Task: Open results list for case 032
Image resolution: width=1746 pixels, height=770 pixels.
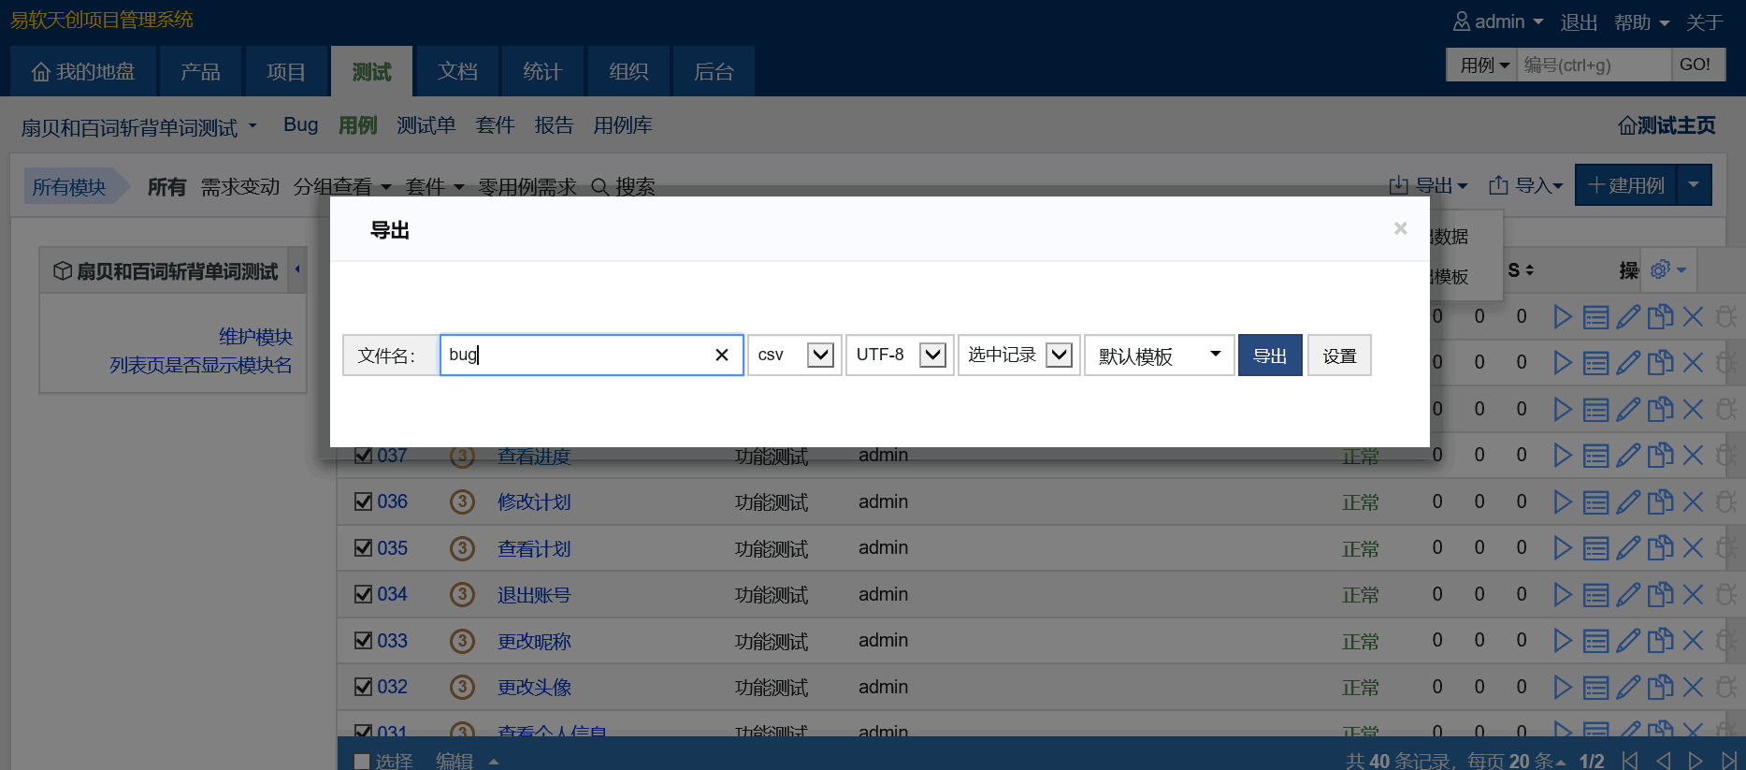Action: click(1595, 688)
